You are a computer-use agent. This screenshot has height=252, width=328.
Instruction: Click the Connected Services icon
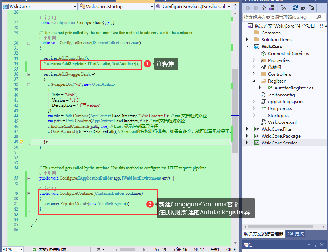263,53
